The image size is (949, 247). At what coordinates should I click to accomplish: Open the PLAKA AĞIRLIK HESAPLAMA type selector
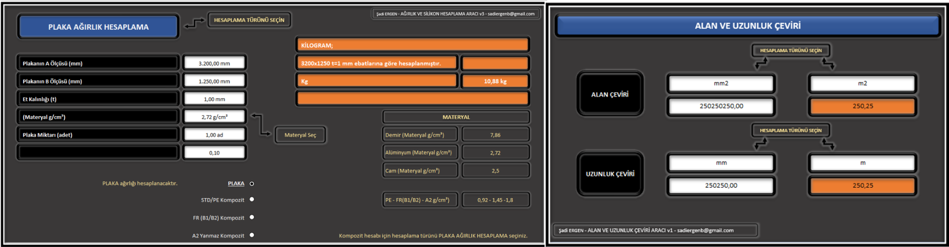98,27
